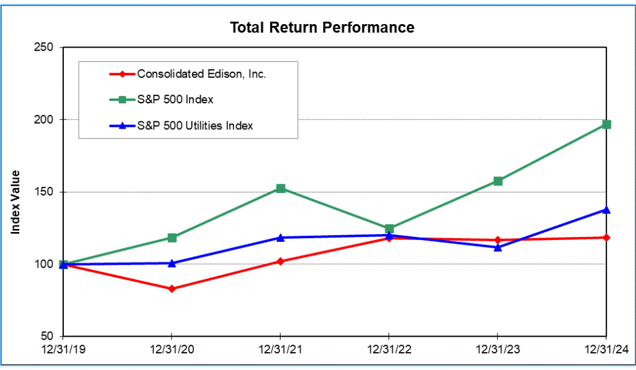This screenshot has height=370, width=636.
Task: Click the S&P 500 Index marker at 12/31/24
Action: coord(606,124)
